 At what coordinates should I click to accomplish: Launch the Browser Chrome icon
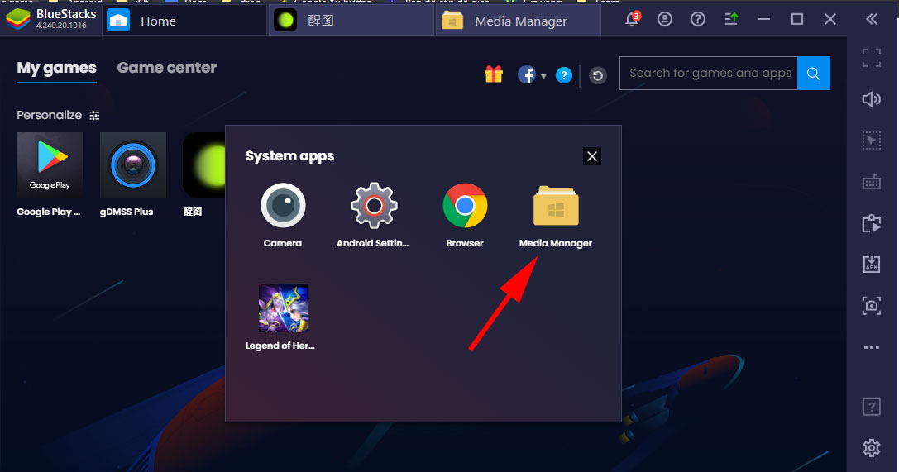[465, 207]
